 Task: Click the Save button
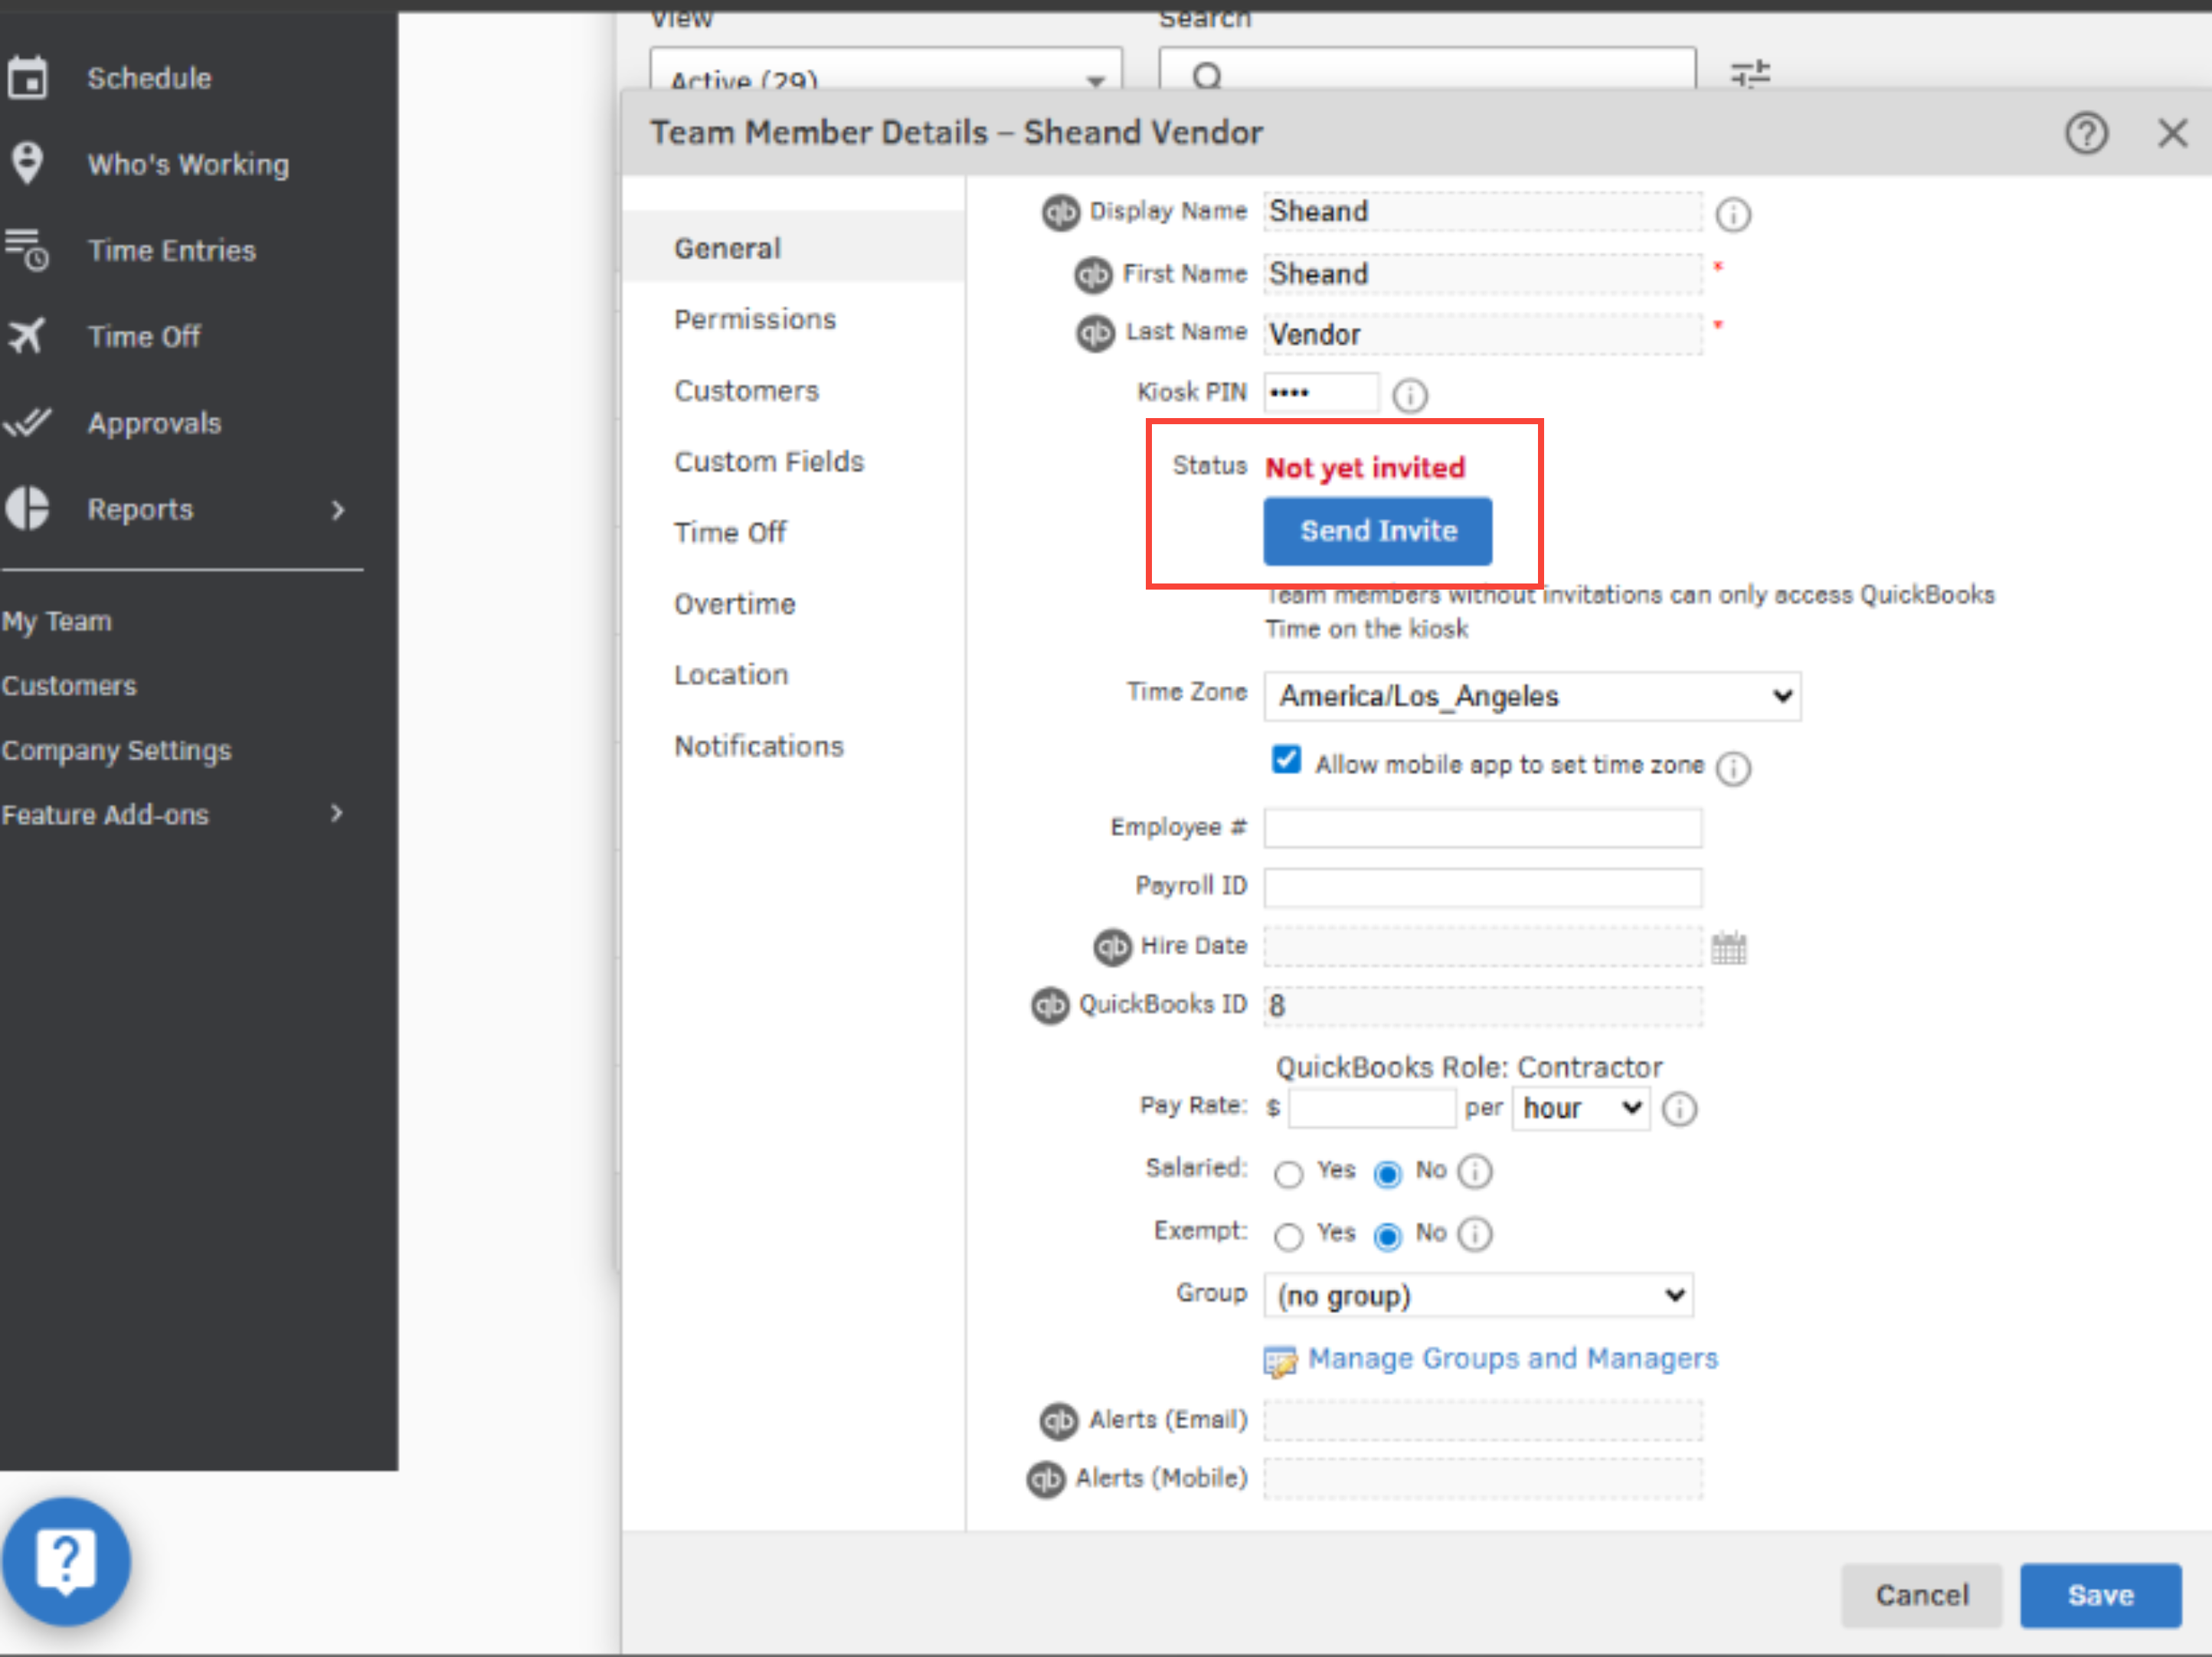[x=2100, y=1595]
